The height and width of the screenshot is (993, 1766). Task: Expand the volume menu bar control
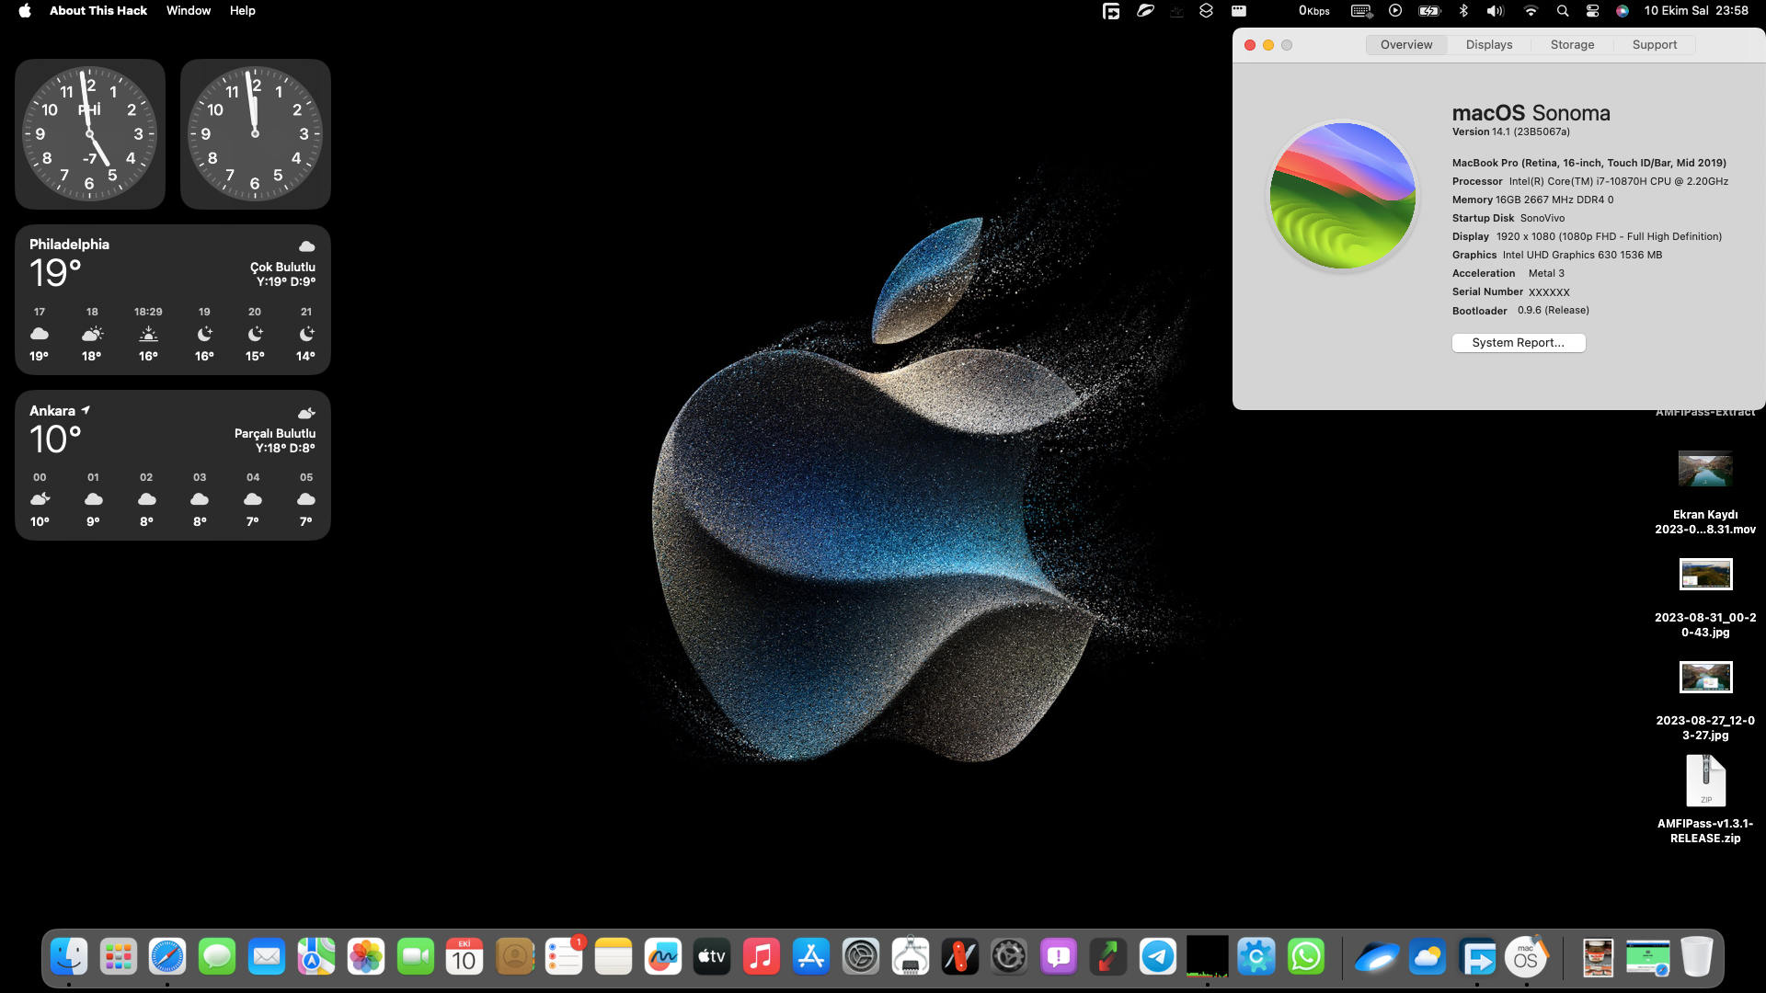[1496, 10]
